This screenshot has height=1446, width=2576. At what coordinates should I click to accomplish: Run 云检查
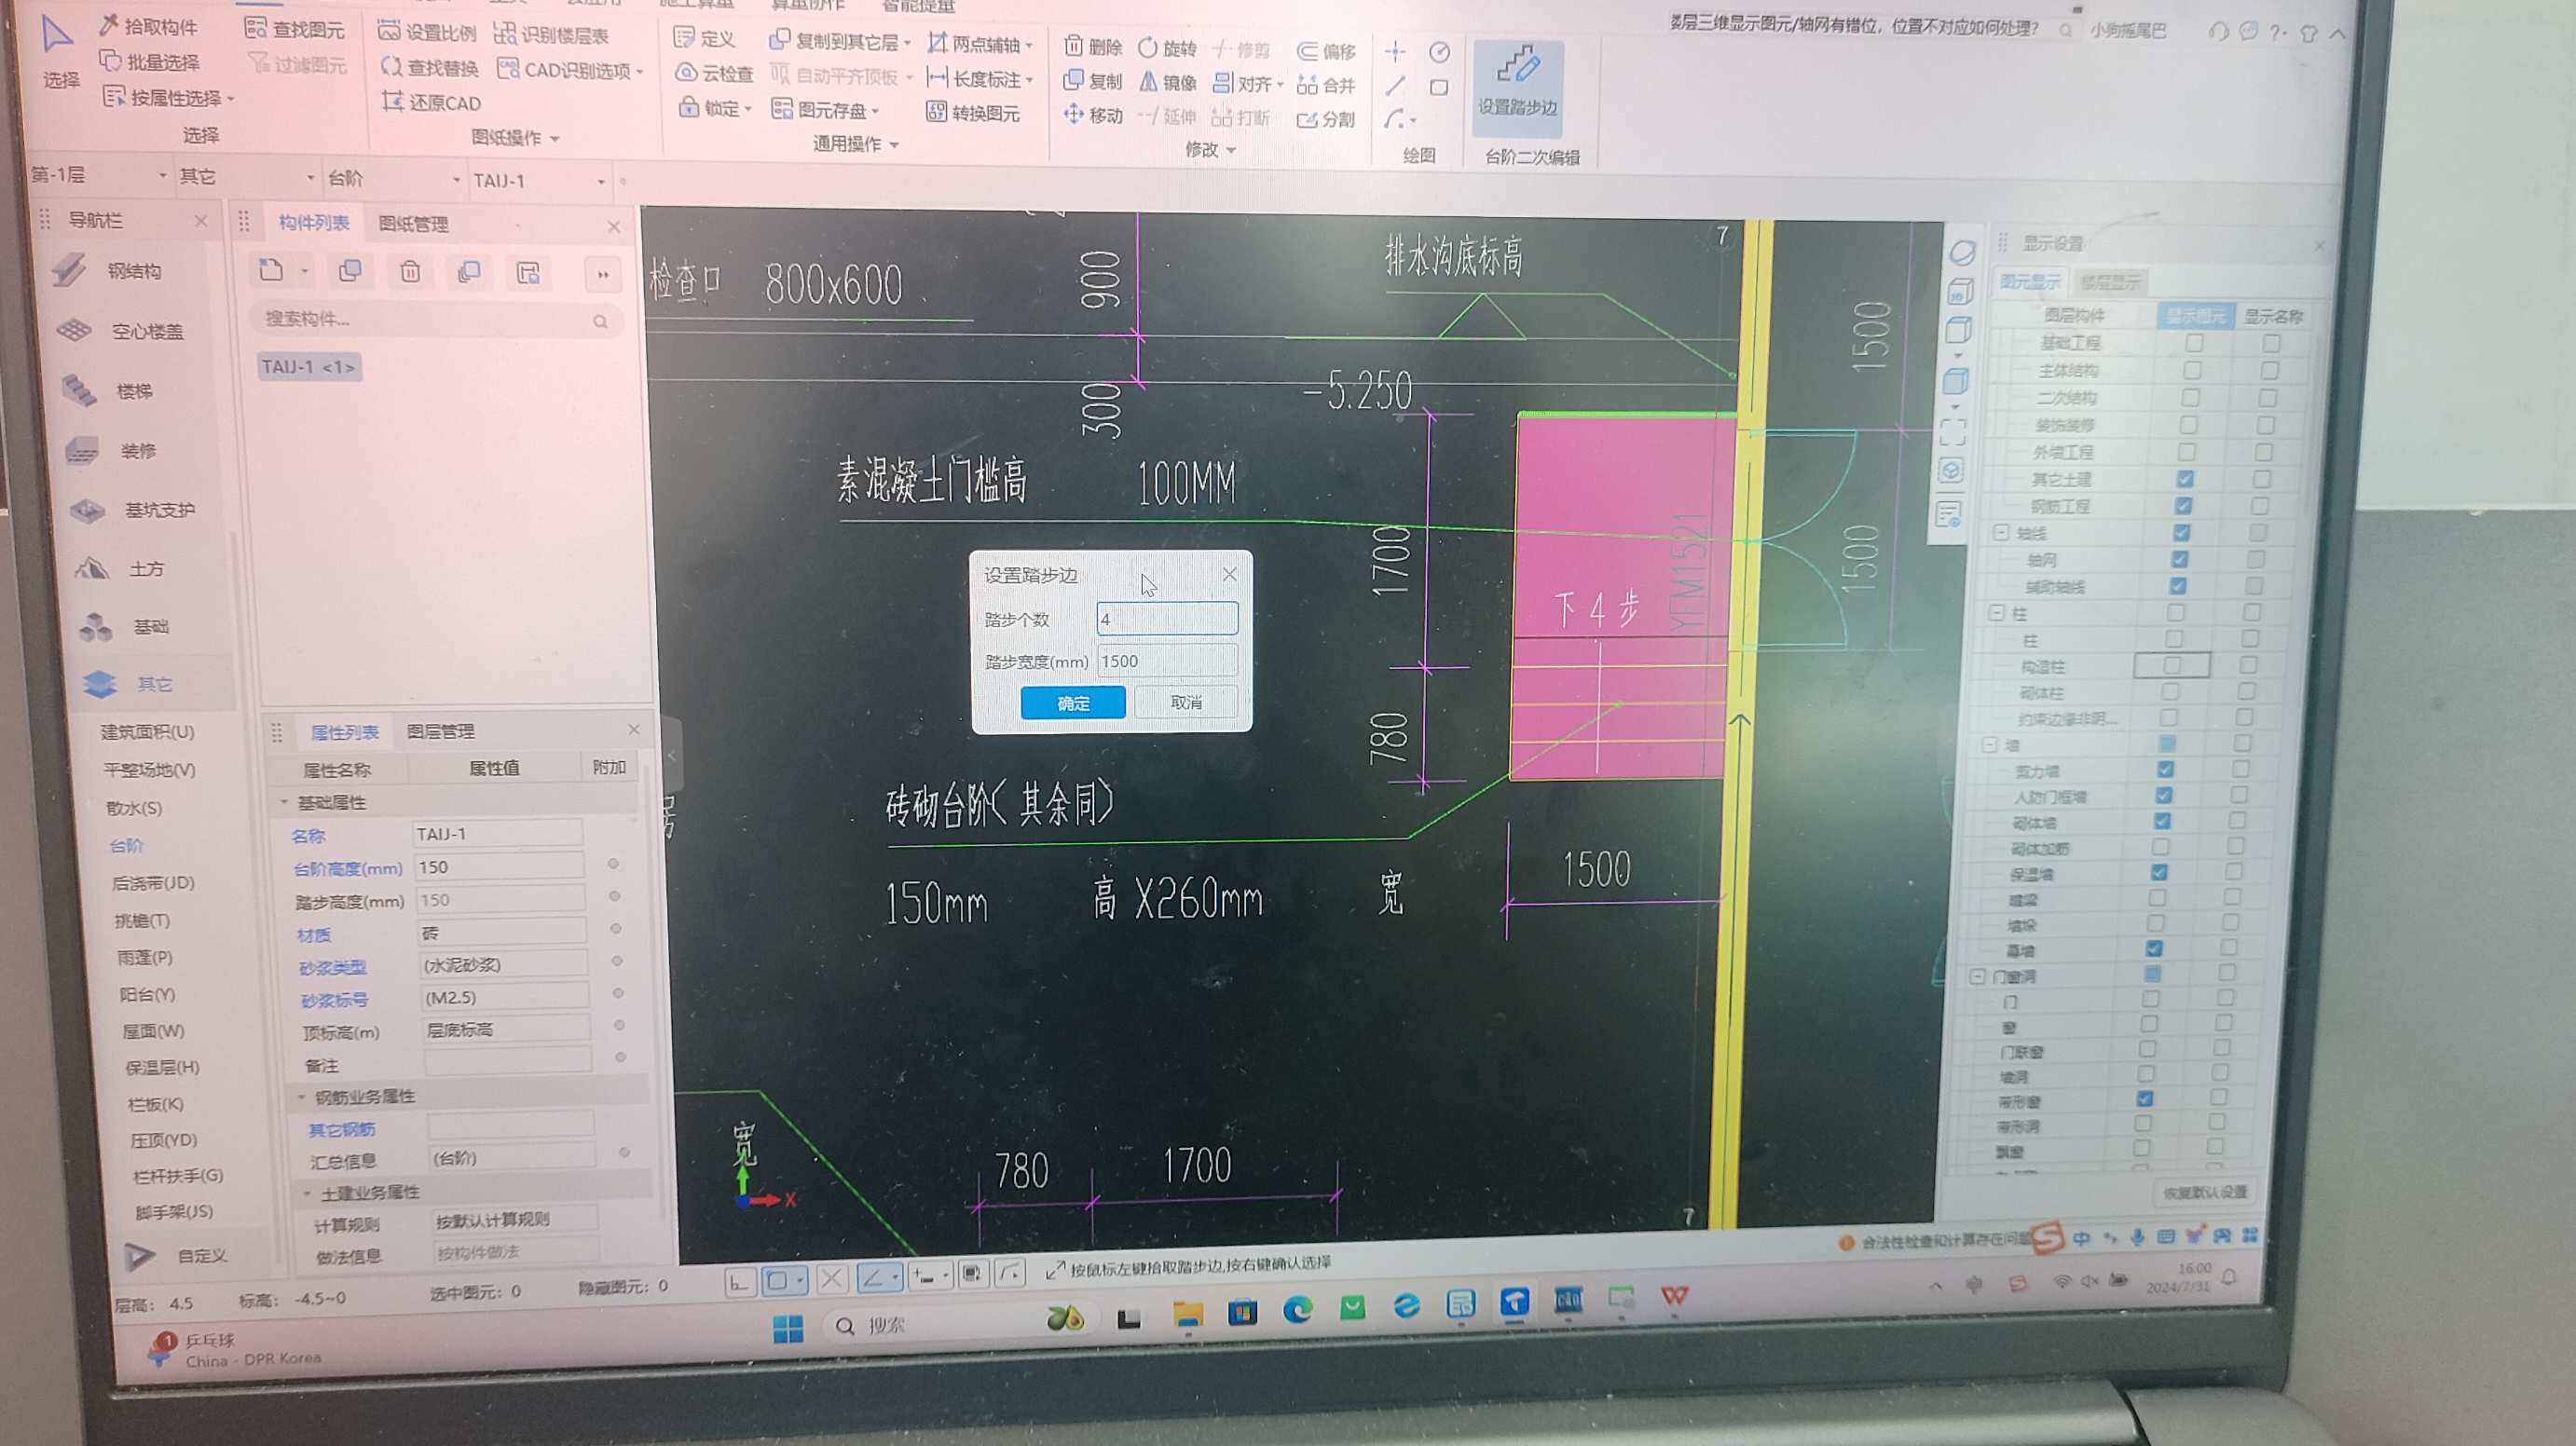point(714,74)
